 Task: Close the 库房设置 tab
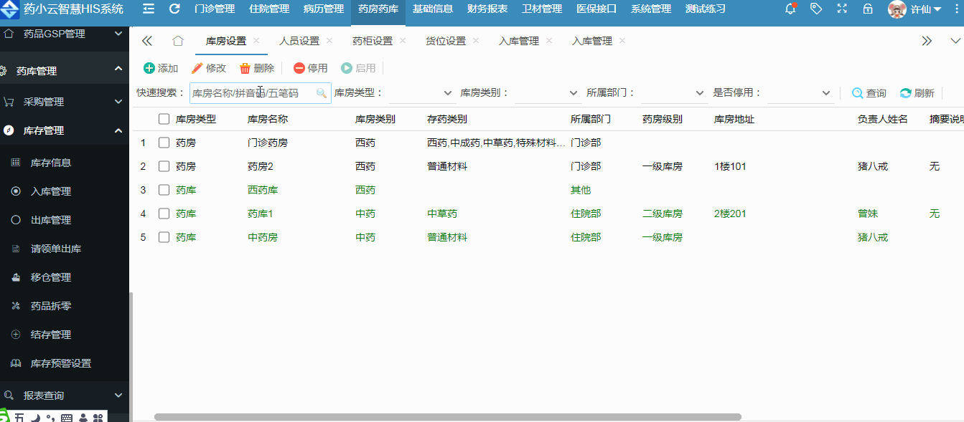tap(256, 41)
